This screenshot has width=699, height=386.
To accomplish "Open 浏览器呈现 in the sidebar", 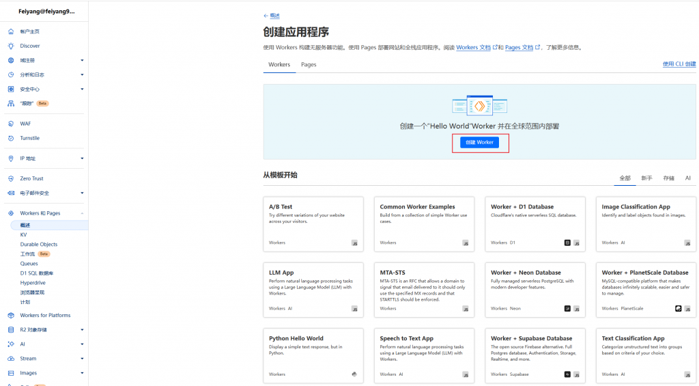I will pos(32,292).
